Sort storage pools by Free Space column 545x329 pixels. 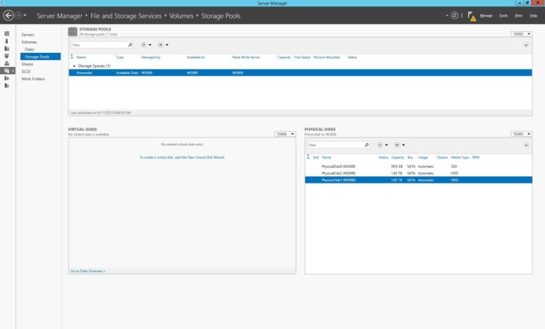click(x=302, y=58)
